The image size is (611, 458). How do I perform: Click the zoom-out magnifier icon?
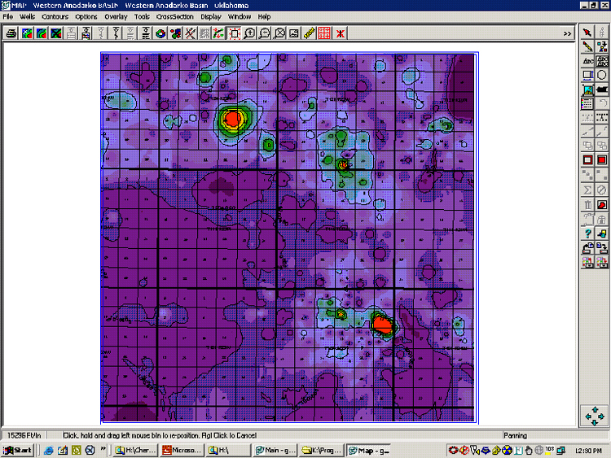[264, 33]
